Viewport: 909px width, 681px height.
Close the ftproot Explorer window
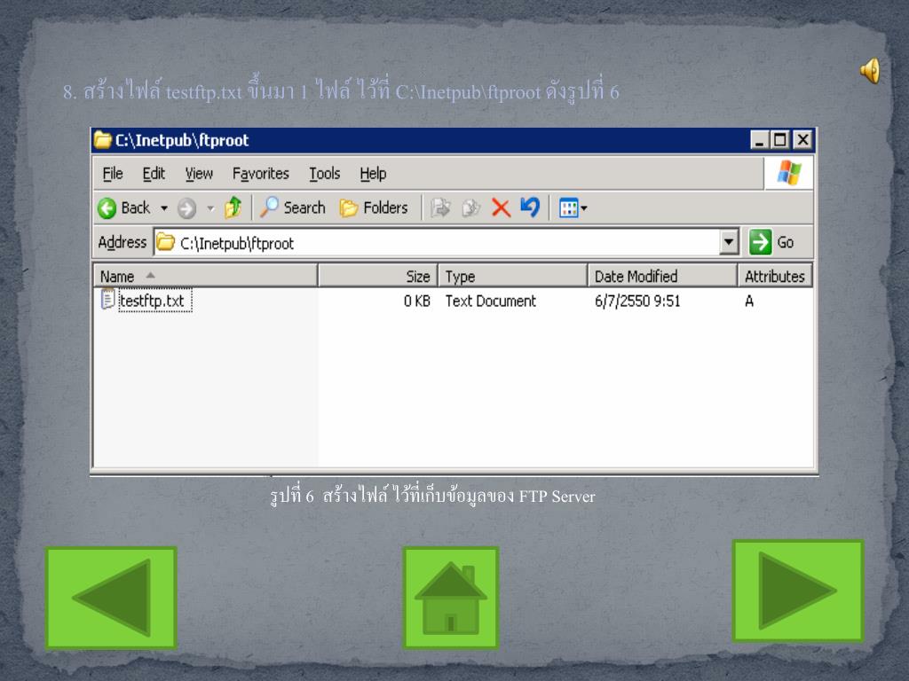802,139
